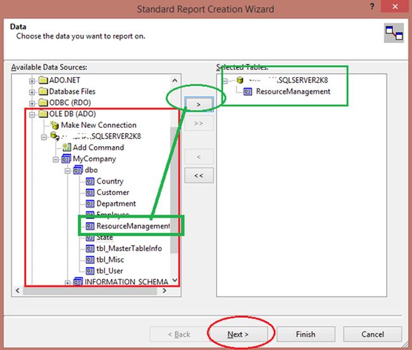Viewport: 412px width, 350px height.
Task: Collapse the dbo schema node
Action: pos(68,171)
